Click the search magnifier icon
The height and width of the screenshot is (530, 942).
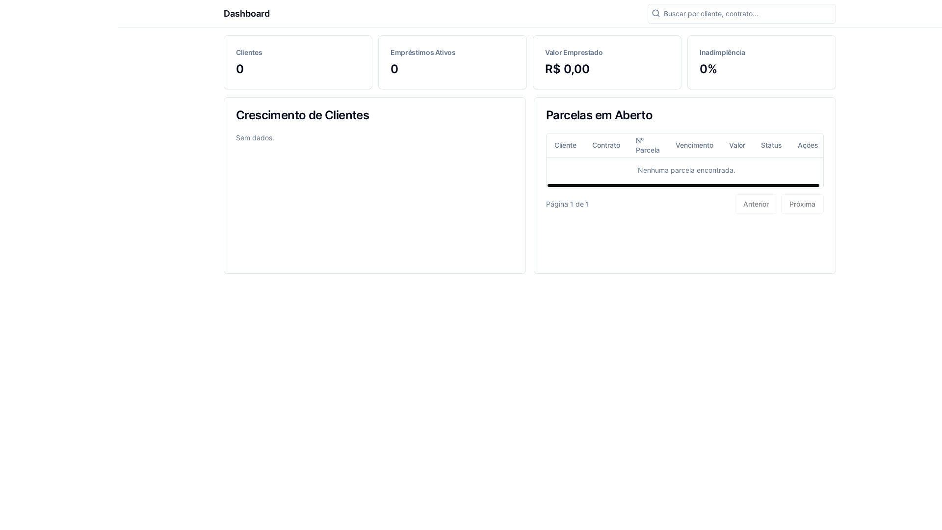click(x=656, y=13)
